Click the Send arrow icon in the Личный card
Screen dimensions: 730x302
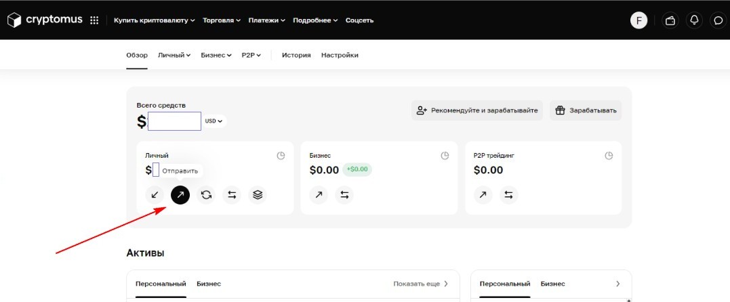[180, 195]
